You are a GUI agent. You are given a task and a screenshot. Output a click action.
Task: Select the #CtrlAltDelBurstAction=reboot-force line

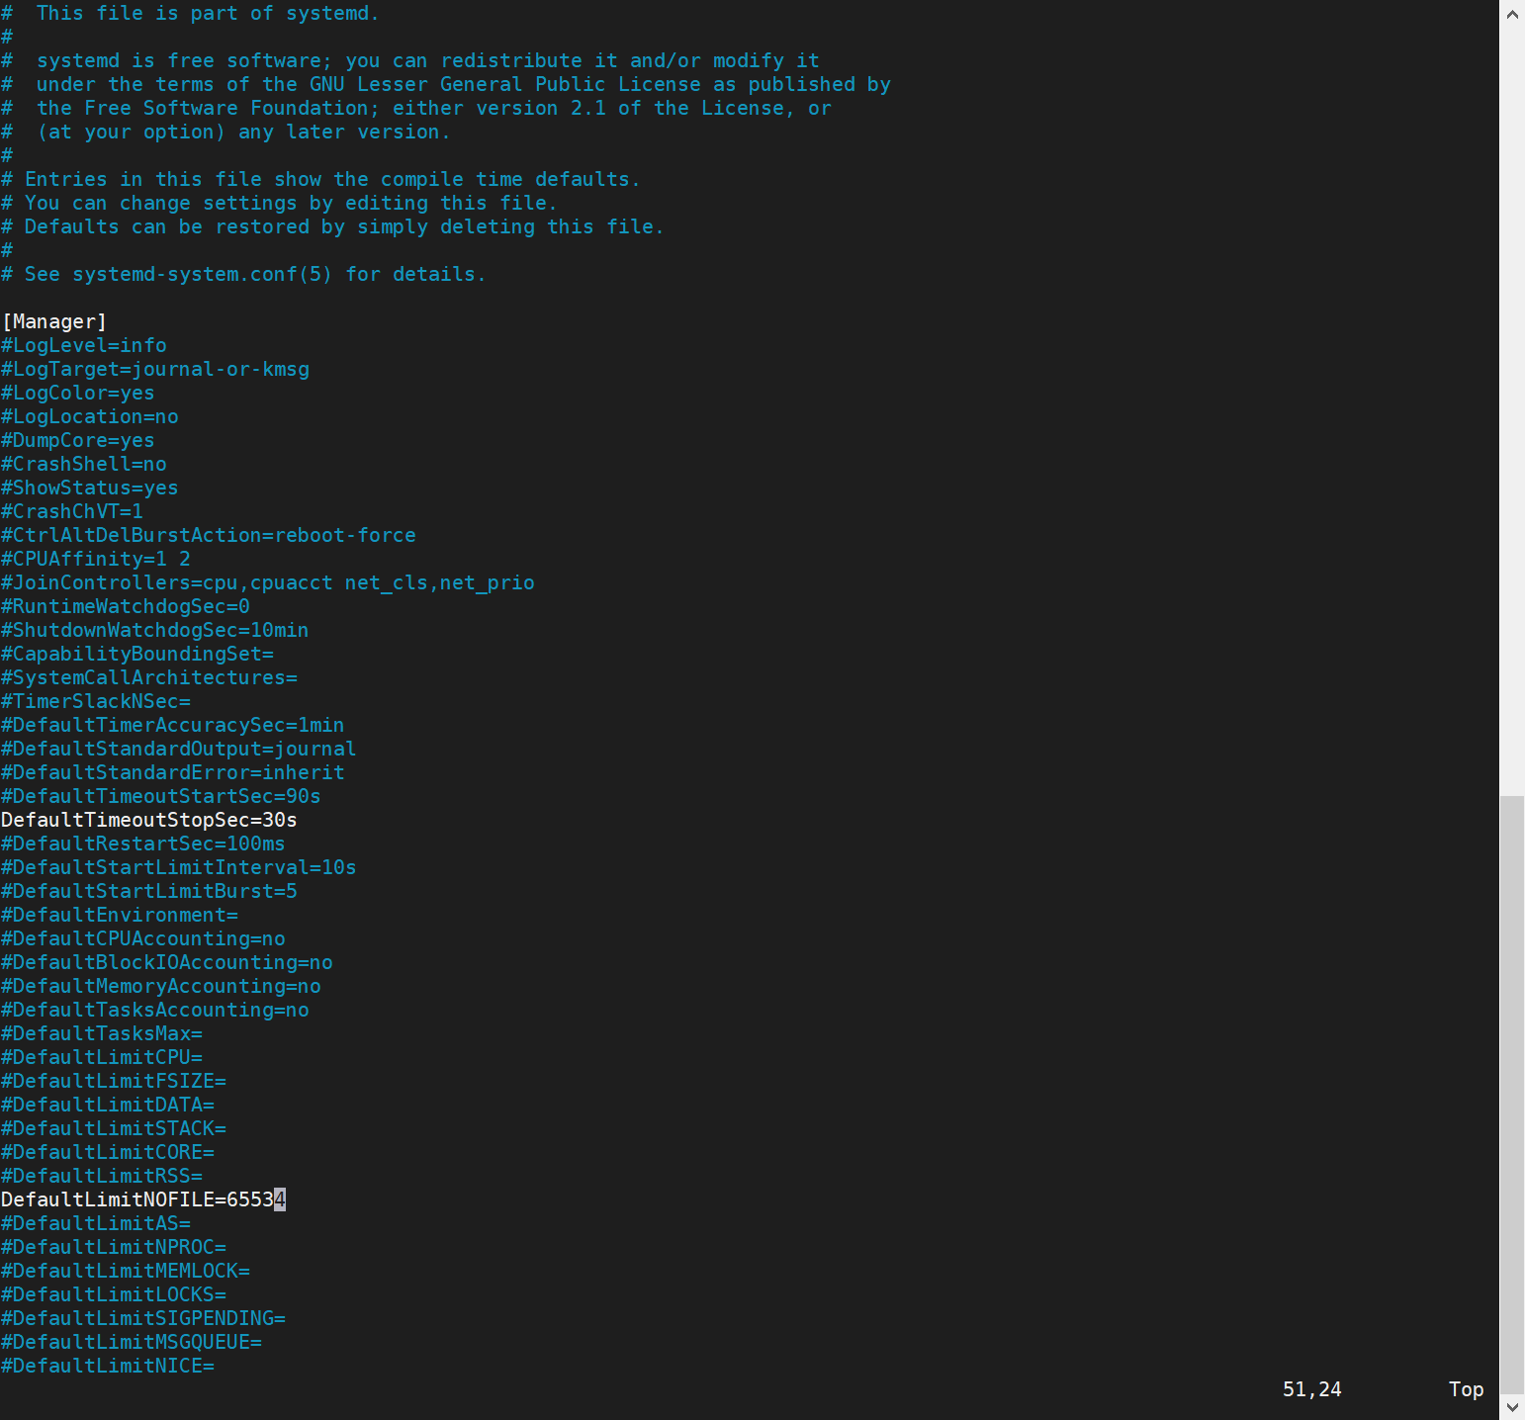[209, 535]
